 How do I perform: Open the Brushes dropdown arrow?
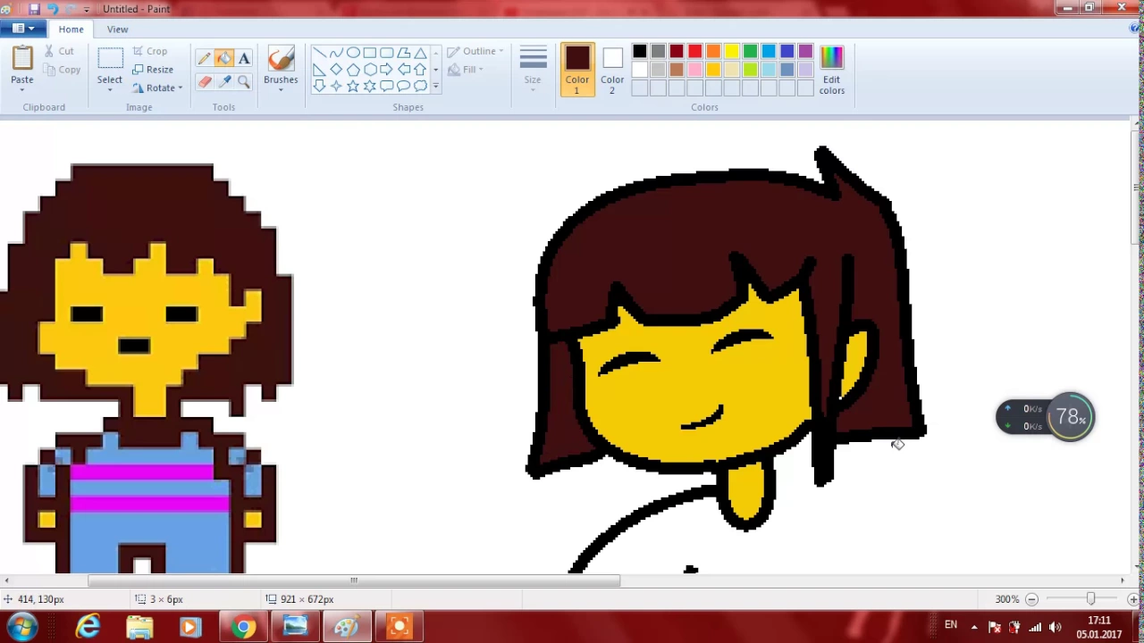[281, 90]
